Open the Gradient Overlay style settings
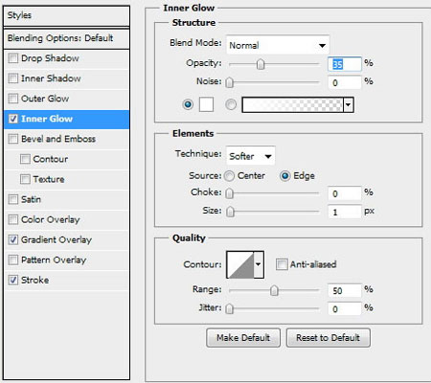This screenshot has height=383, width=431. coord(57,240)
